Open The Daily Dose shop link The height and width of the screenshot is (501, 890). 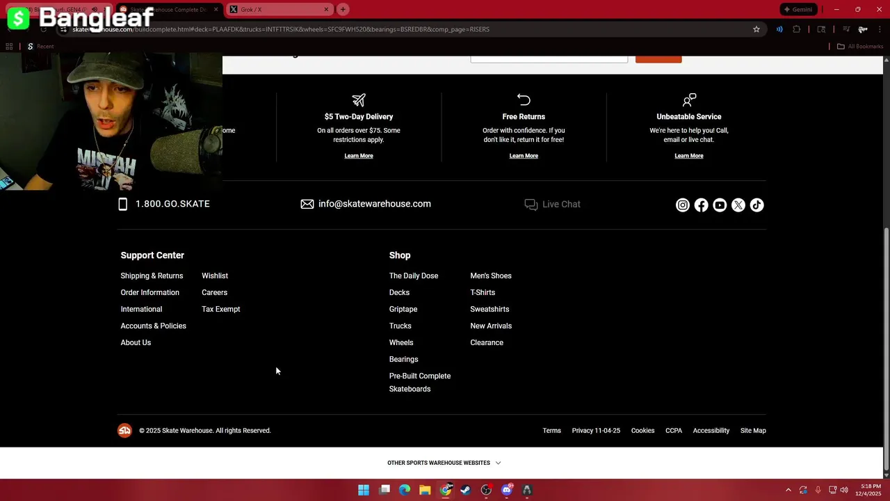pyautogui.click(x=414, y=276)
